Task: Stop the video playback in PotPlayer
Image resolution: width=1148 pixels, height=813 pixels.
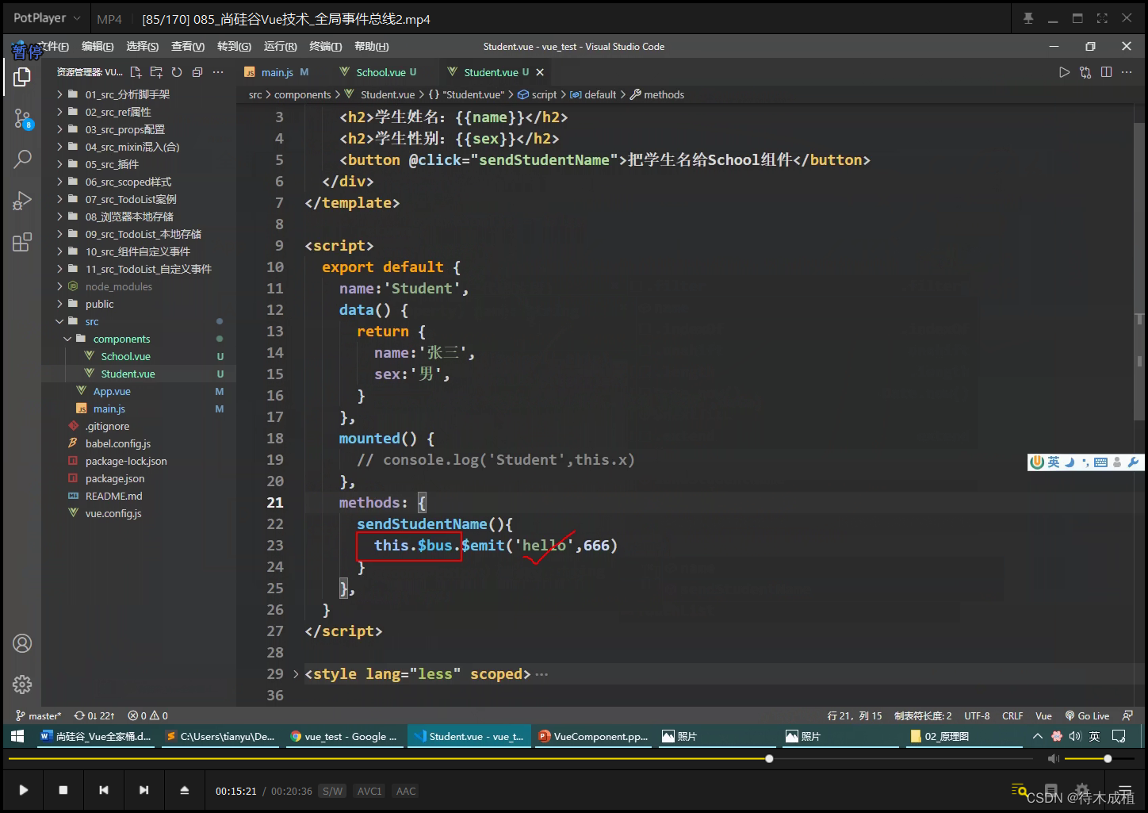Action: [x=63, y=790]
